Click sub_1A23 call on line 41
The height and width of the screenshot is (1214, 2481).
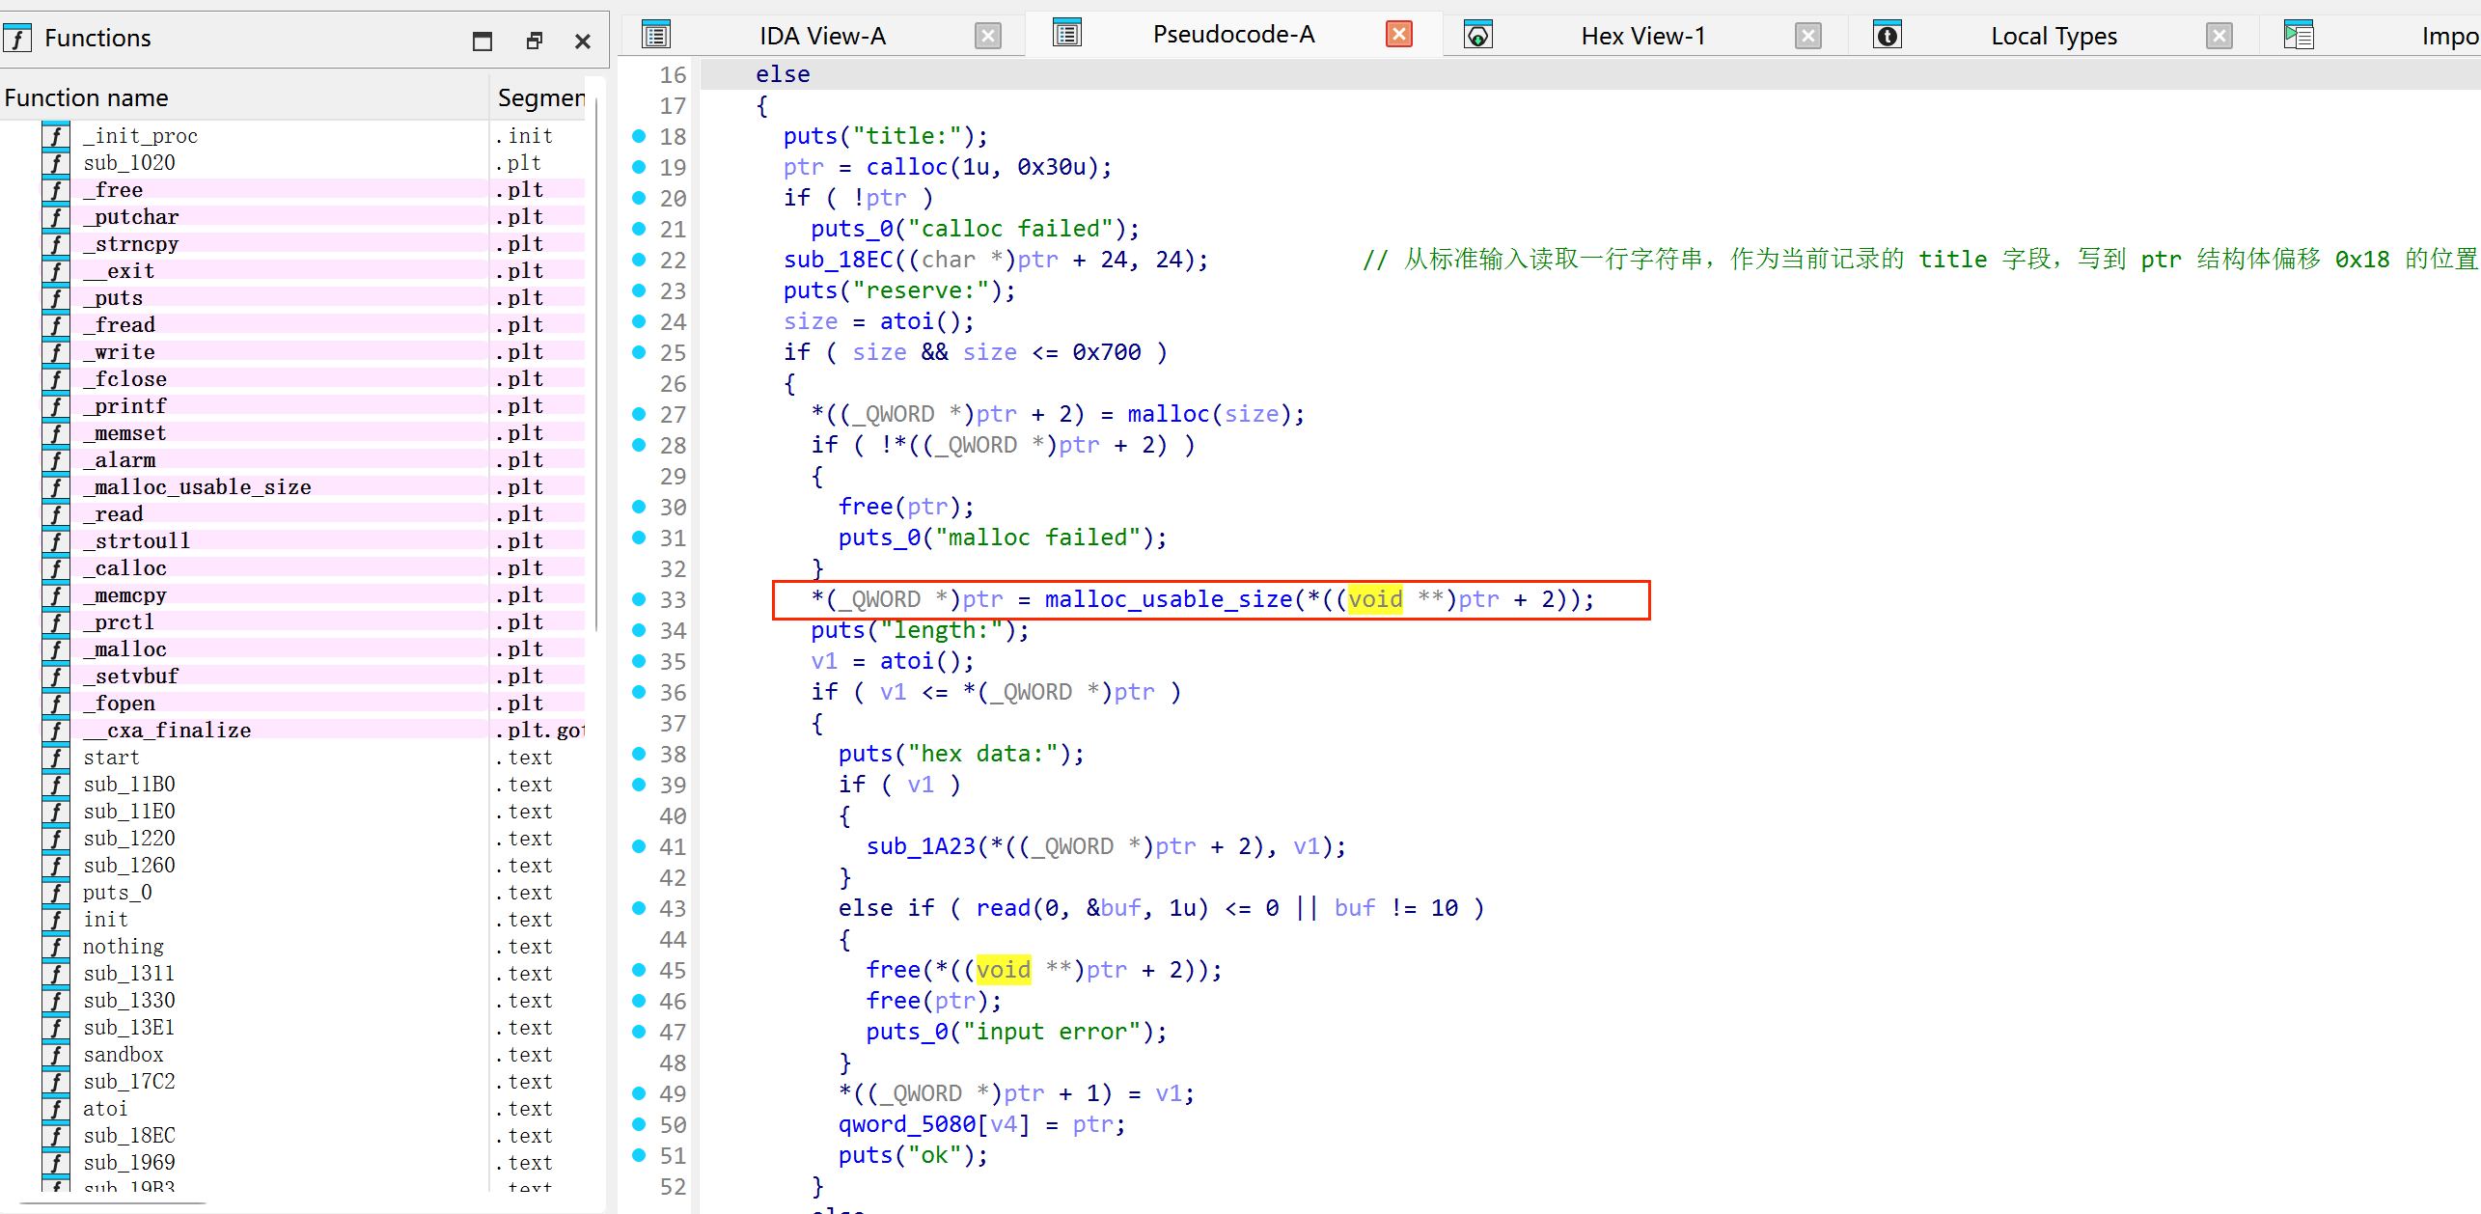922,846
